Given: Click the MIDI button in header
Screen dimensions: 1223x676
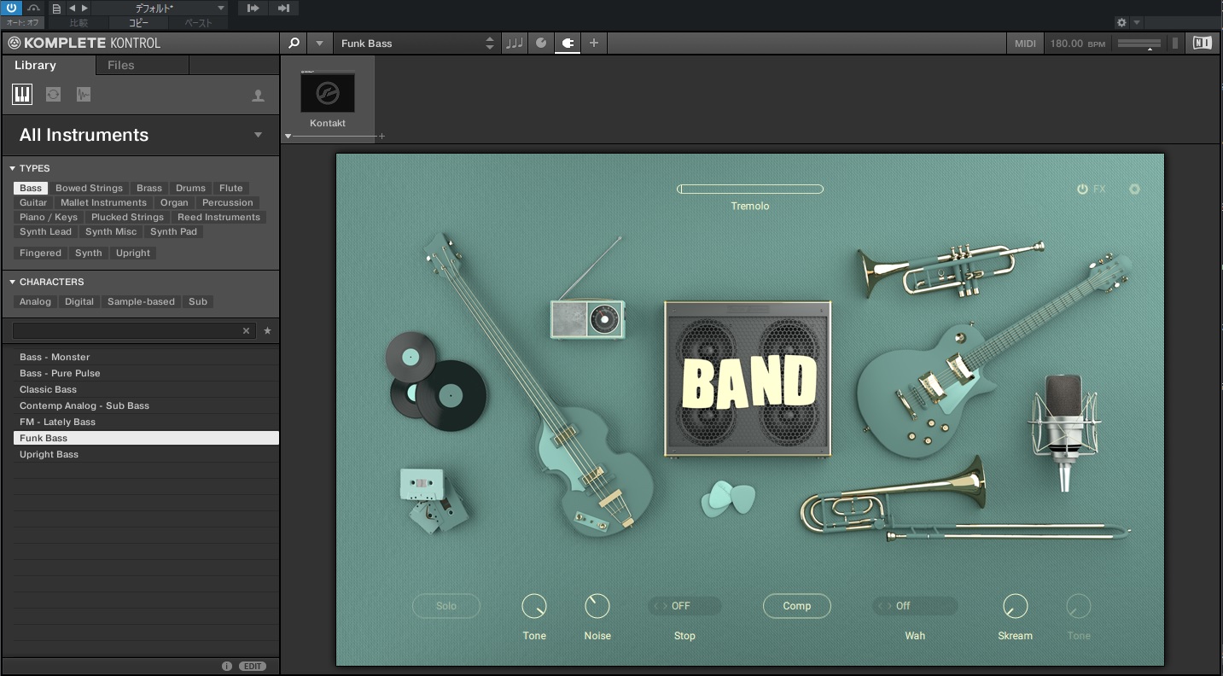Looking at the screenshot, I should (x=1024, y=44).
